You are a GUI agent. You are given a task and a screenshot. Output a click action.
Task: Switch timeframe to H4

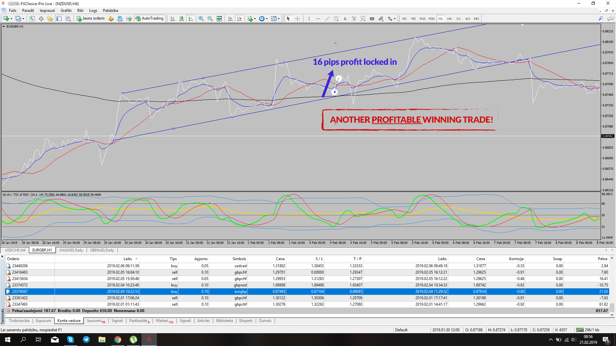(x=449, y=19)
